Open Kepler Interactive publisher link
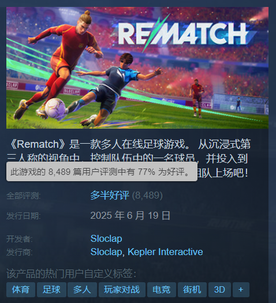Image resolution: width=276 pixels, height=303 pixels. pyautogui.click(x=165, y=252)
